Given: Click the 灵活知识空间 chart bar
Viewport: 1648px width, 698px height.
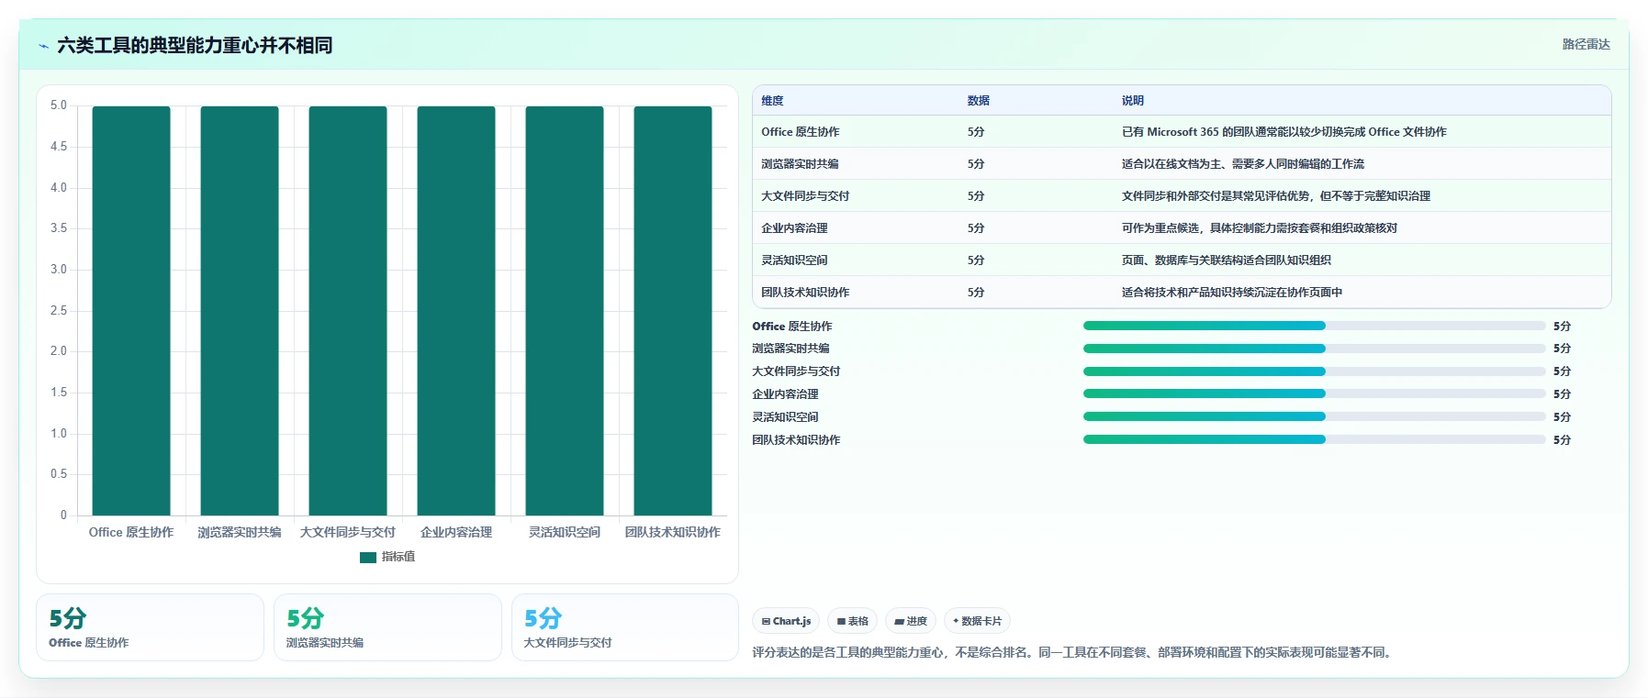Looking at the screenshot, I should [565, 311].
